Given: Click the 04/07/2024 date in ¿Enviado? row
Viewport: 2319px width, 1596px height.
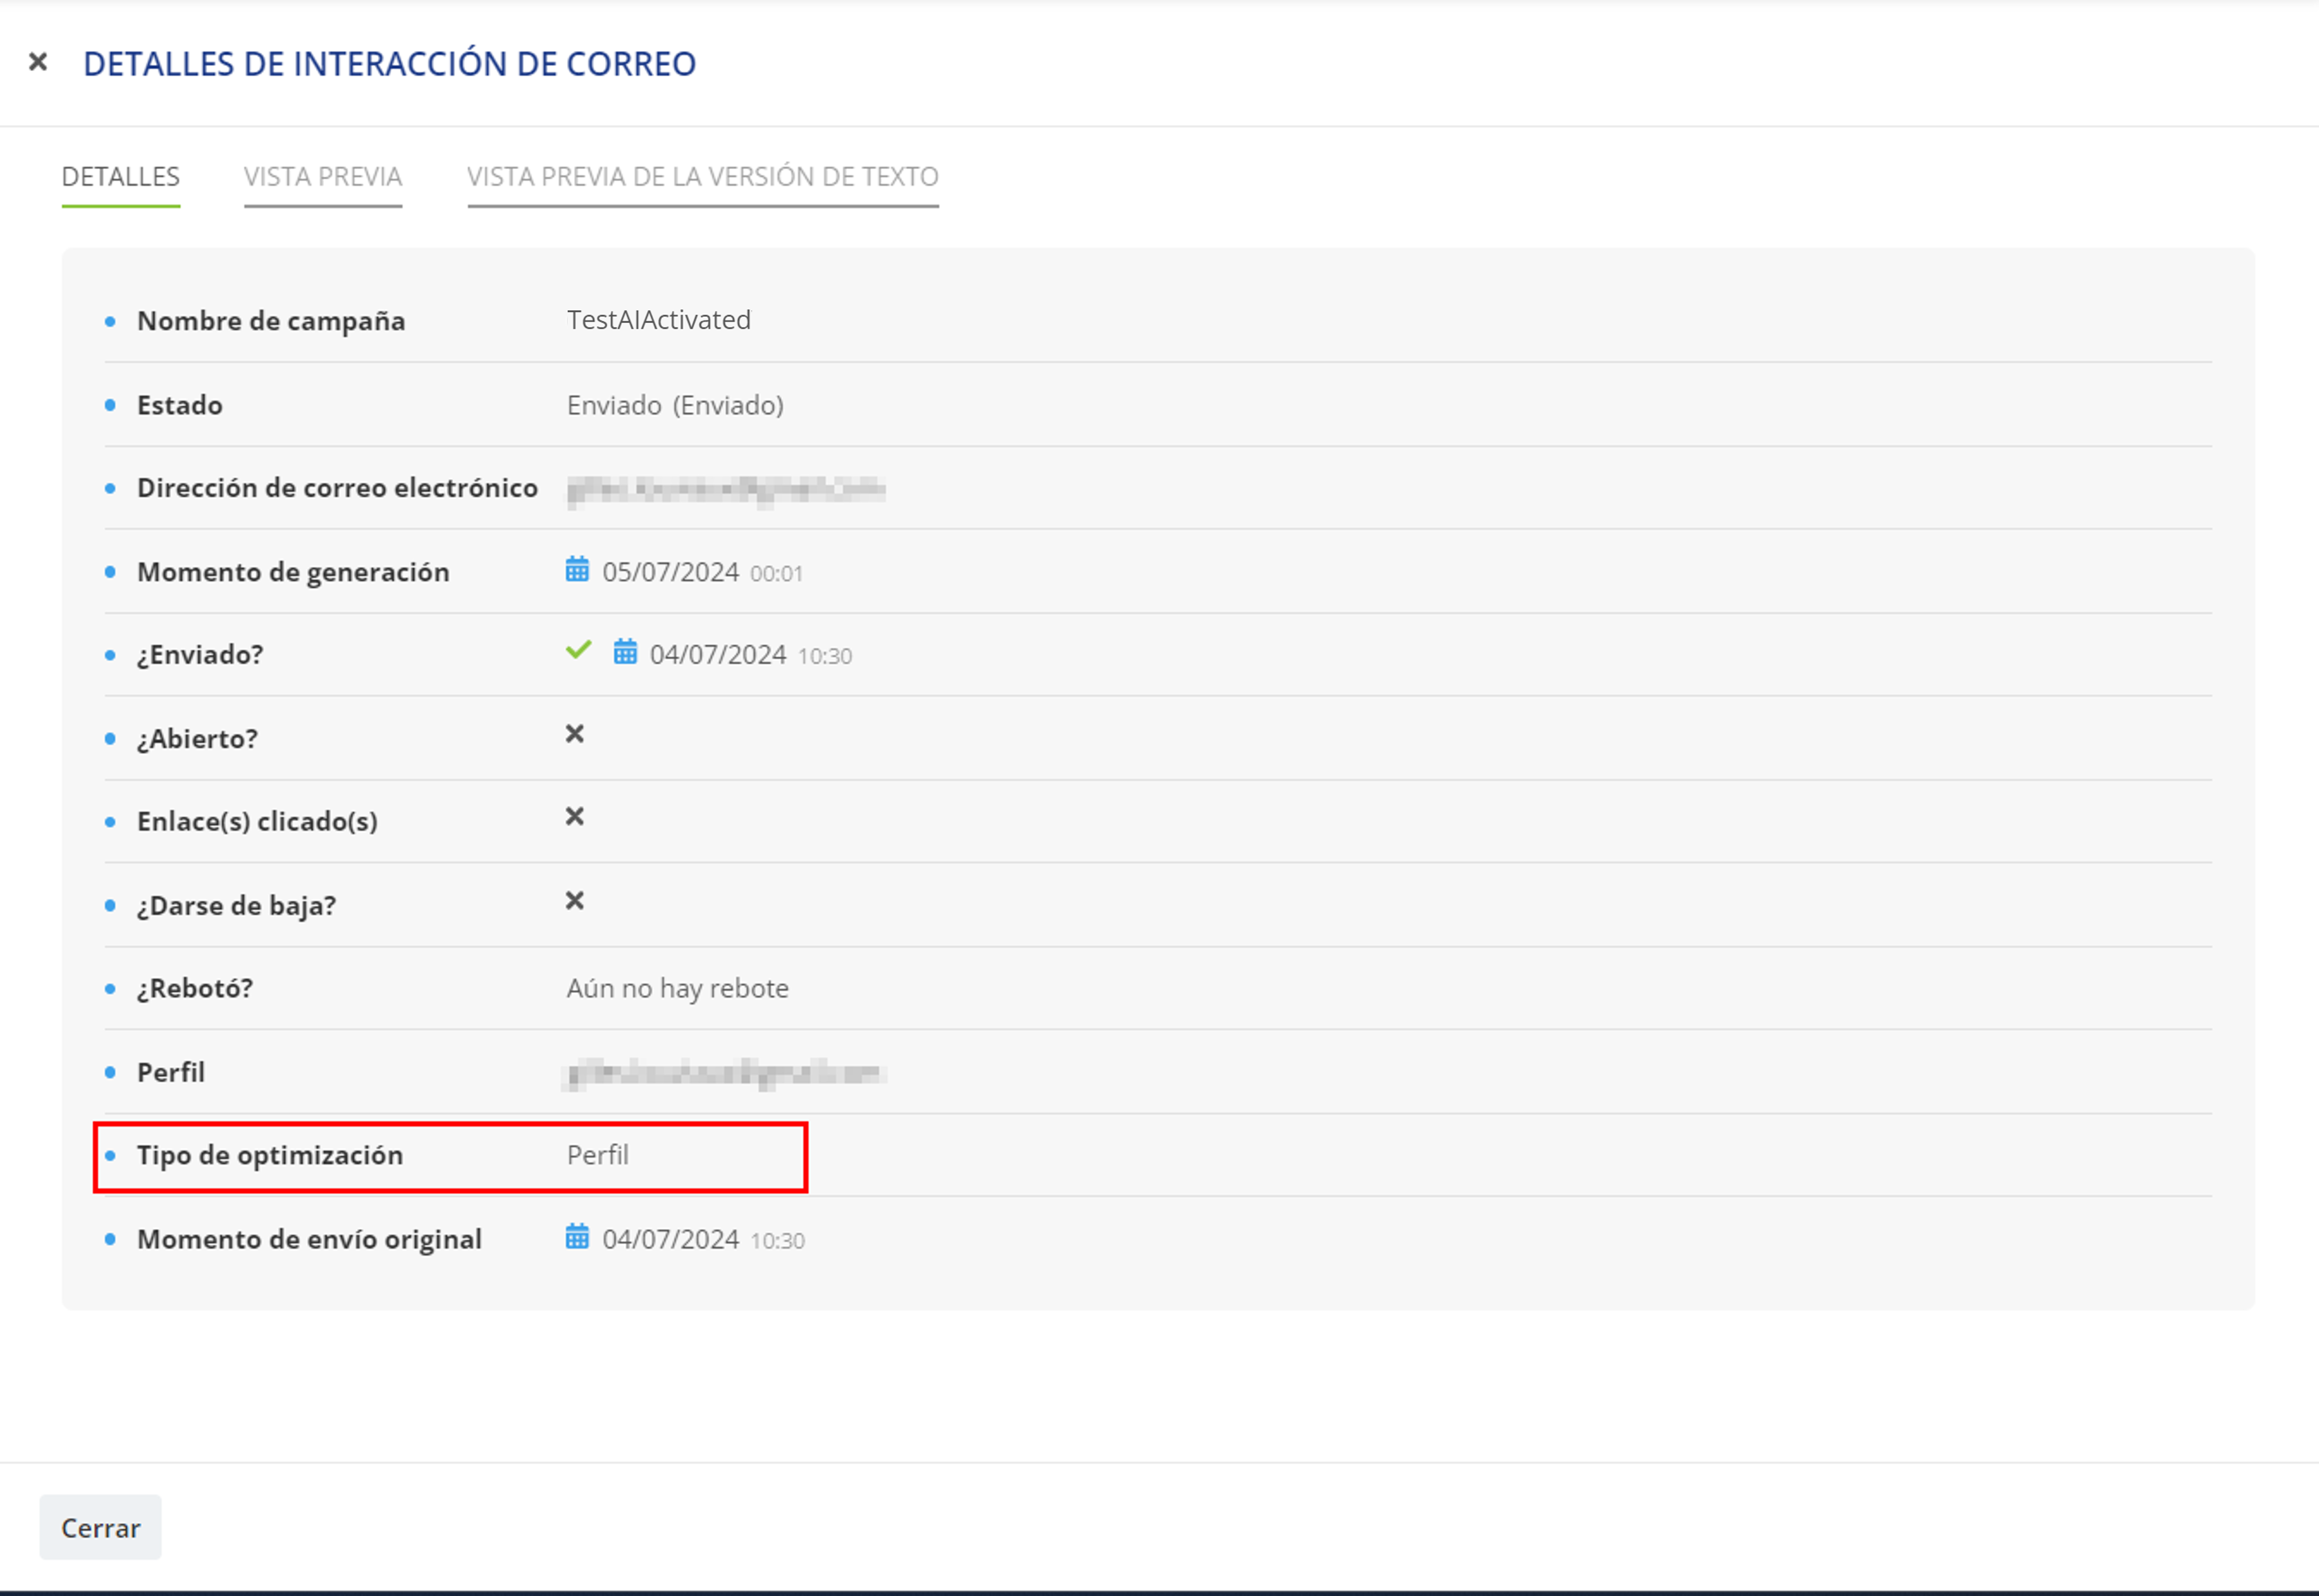Looking at the screenshot, I should coord(719,655).
